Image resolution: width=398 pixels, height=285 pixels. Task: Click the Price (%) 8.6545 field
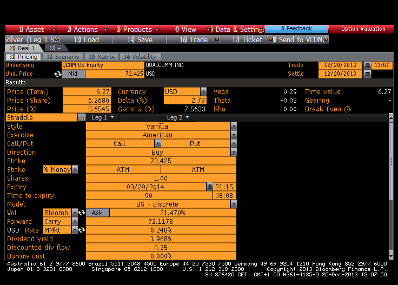[x=87, y=109]
